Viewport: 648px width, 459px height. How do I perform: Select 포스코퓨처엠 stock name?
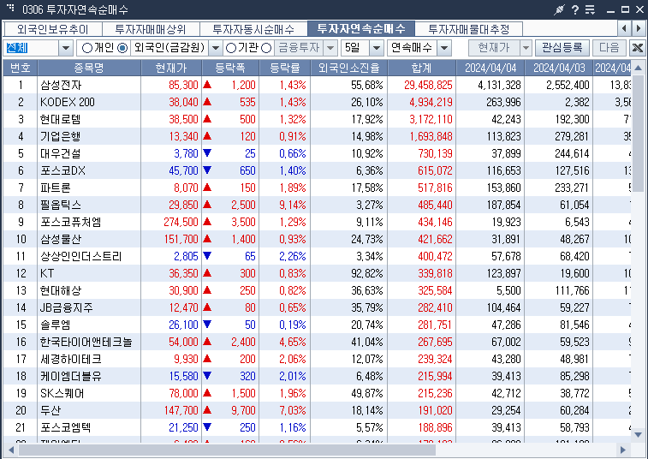click(x=71, y=222)
